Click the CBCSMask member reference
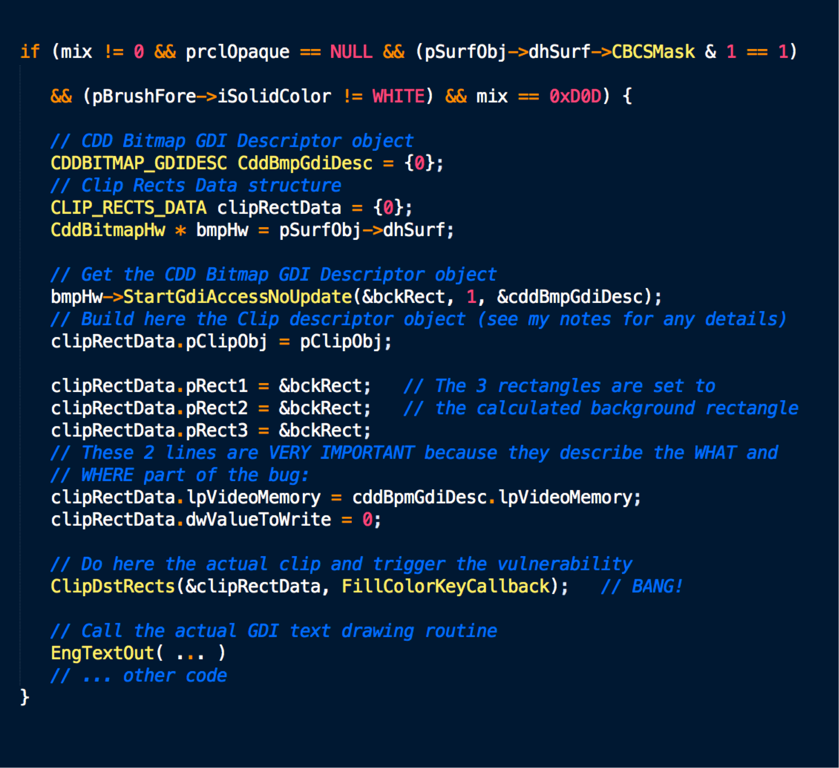The width and height of the screenshot is (839, 768). click(653, 52)
